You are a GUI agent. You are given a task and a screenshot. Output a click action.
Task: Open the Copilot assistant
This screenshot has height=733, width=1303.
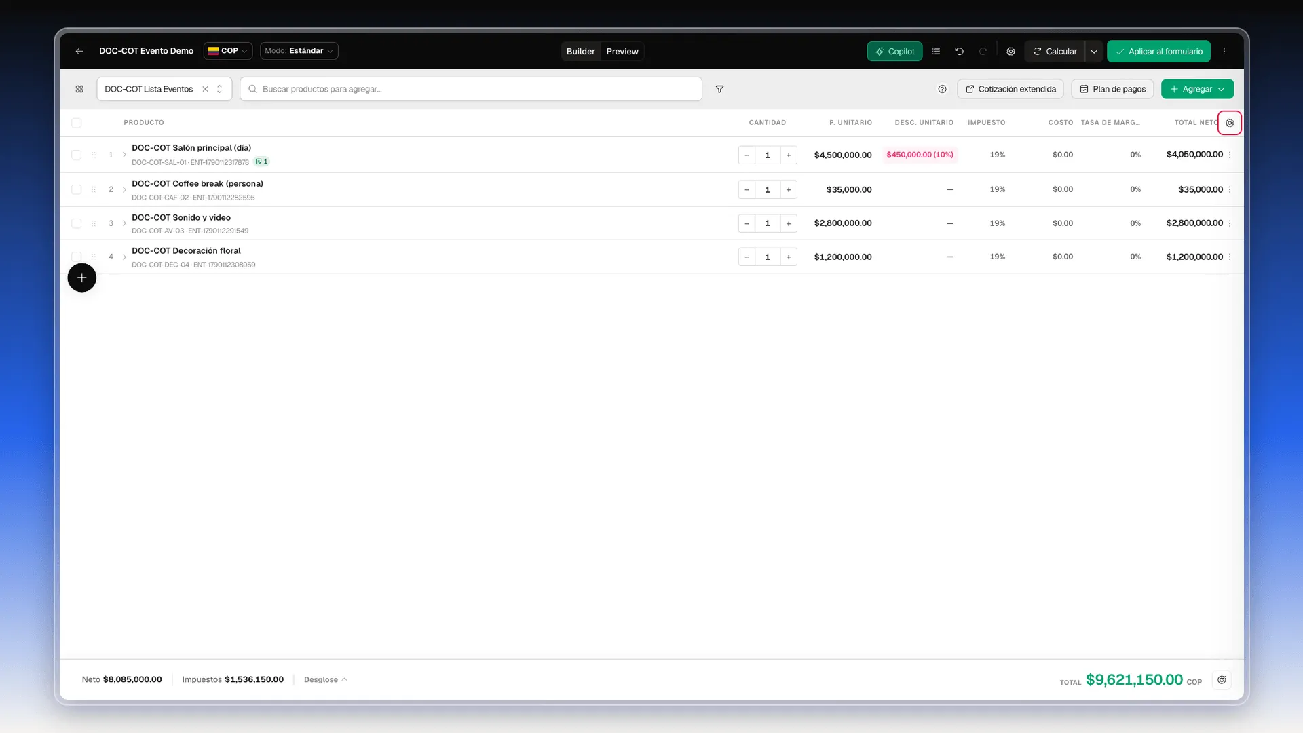(x=894, y=51)
